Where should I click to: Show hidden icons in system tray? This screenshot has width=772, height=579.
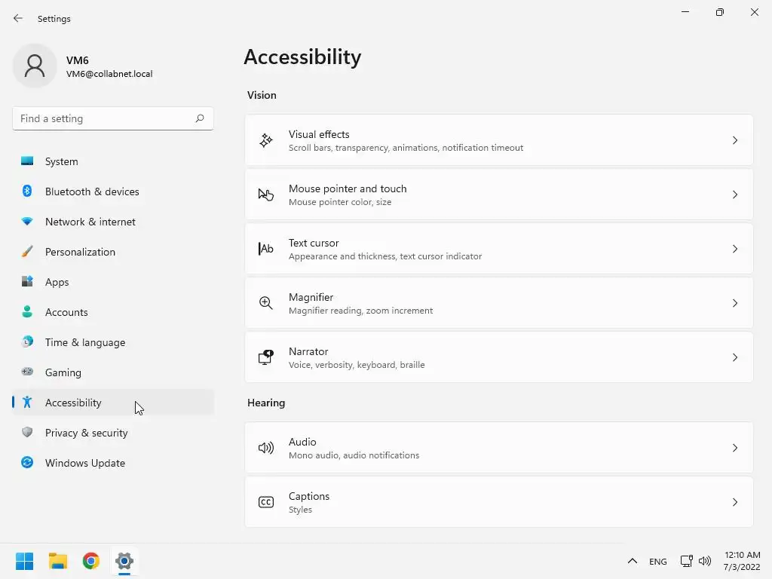pyautogui.click(x=633, y=561)
